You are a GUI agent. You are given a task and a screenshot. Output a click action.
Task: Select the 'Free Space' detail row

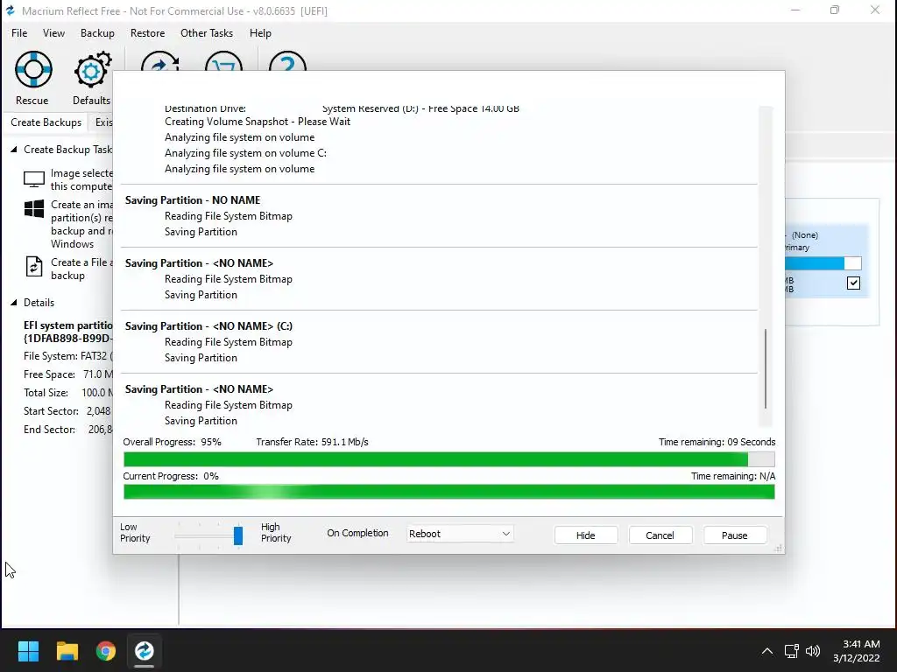tap(68, 374)
